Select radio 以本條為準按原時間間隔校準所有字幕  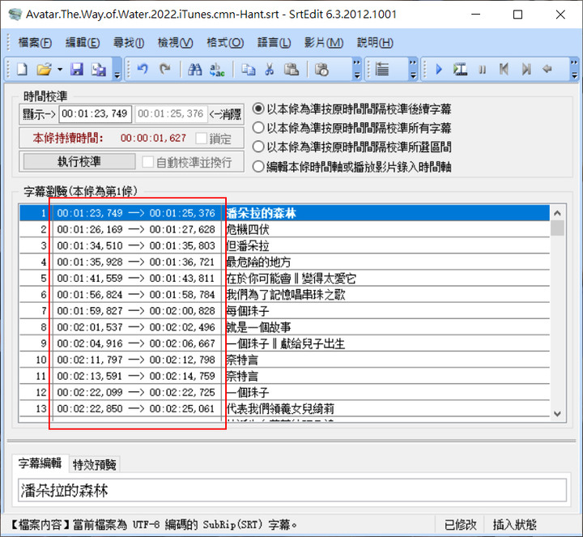[258, 128]
